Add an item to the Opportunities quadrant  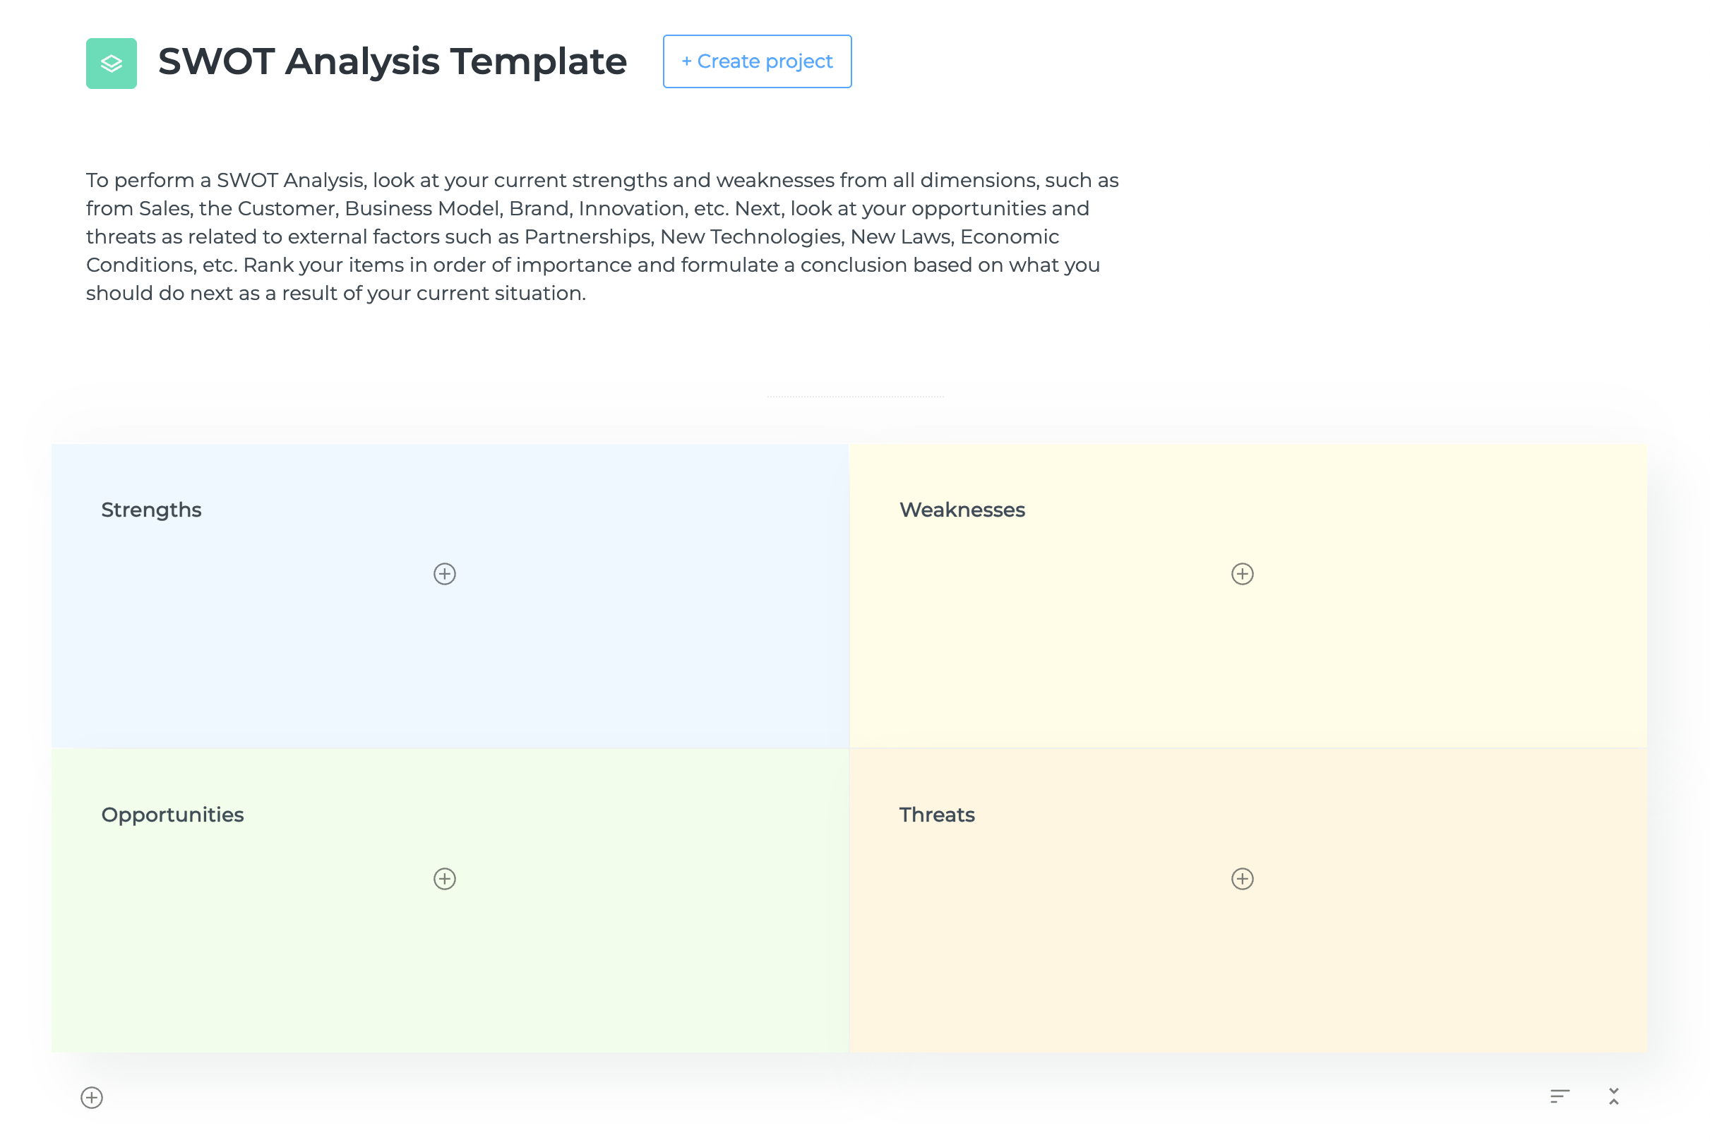(444, 879)
